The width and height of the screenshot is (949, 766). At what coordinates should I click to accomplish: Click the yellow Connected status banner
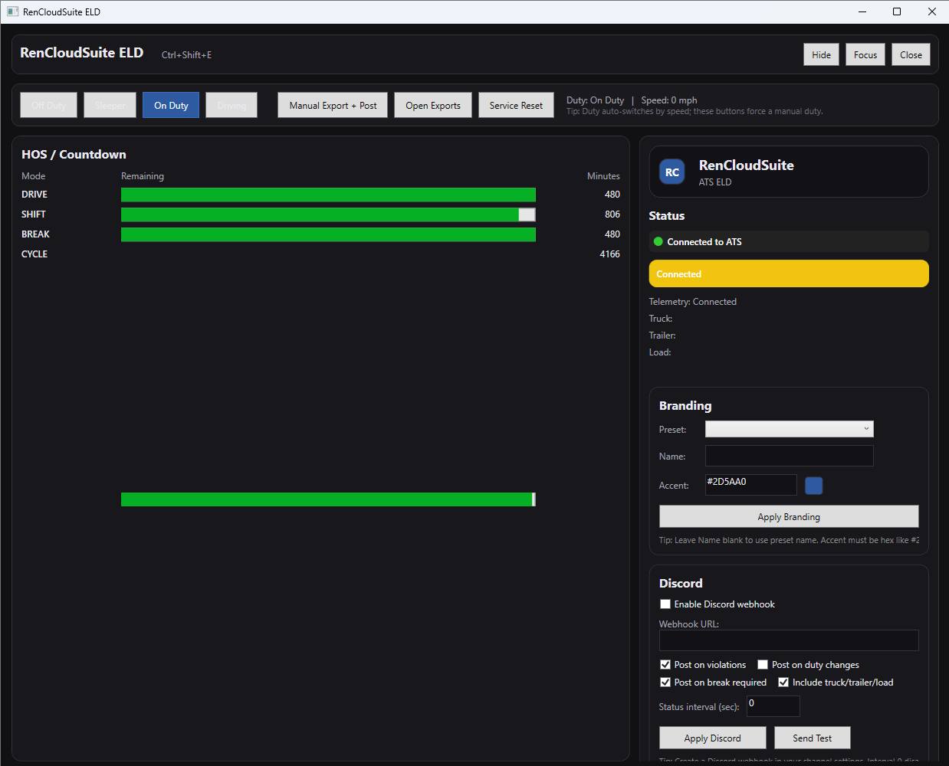[x=789, y=273]
